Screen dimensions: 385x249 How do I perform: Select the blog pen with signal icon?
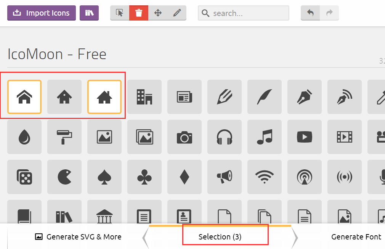(x=345, y=97)
